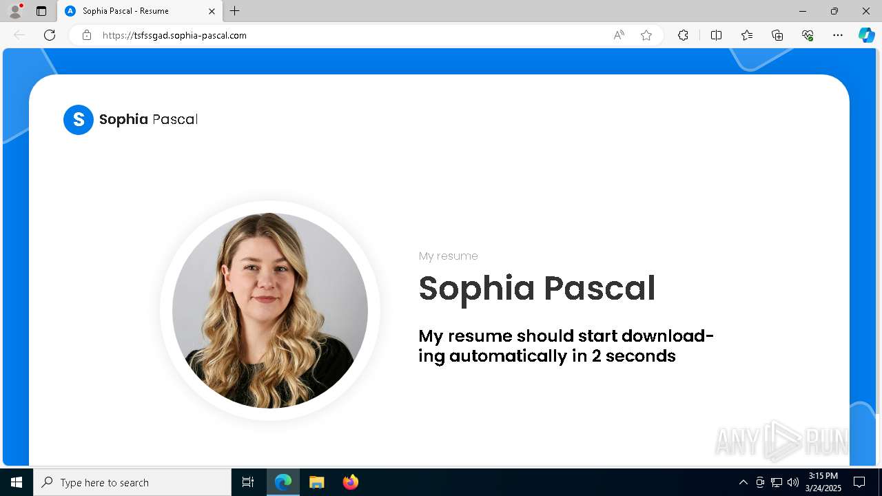Open File Explorer from taskbar

tap(317, 482)
